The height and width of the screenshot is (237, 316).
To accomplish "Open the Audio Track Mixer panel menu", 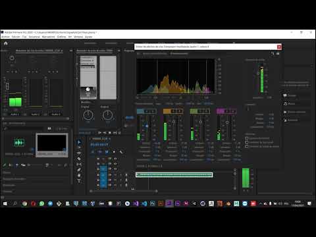I will coord(118,51).
